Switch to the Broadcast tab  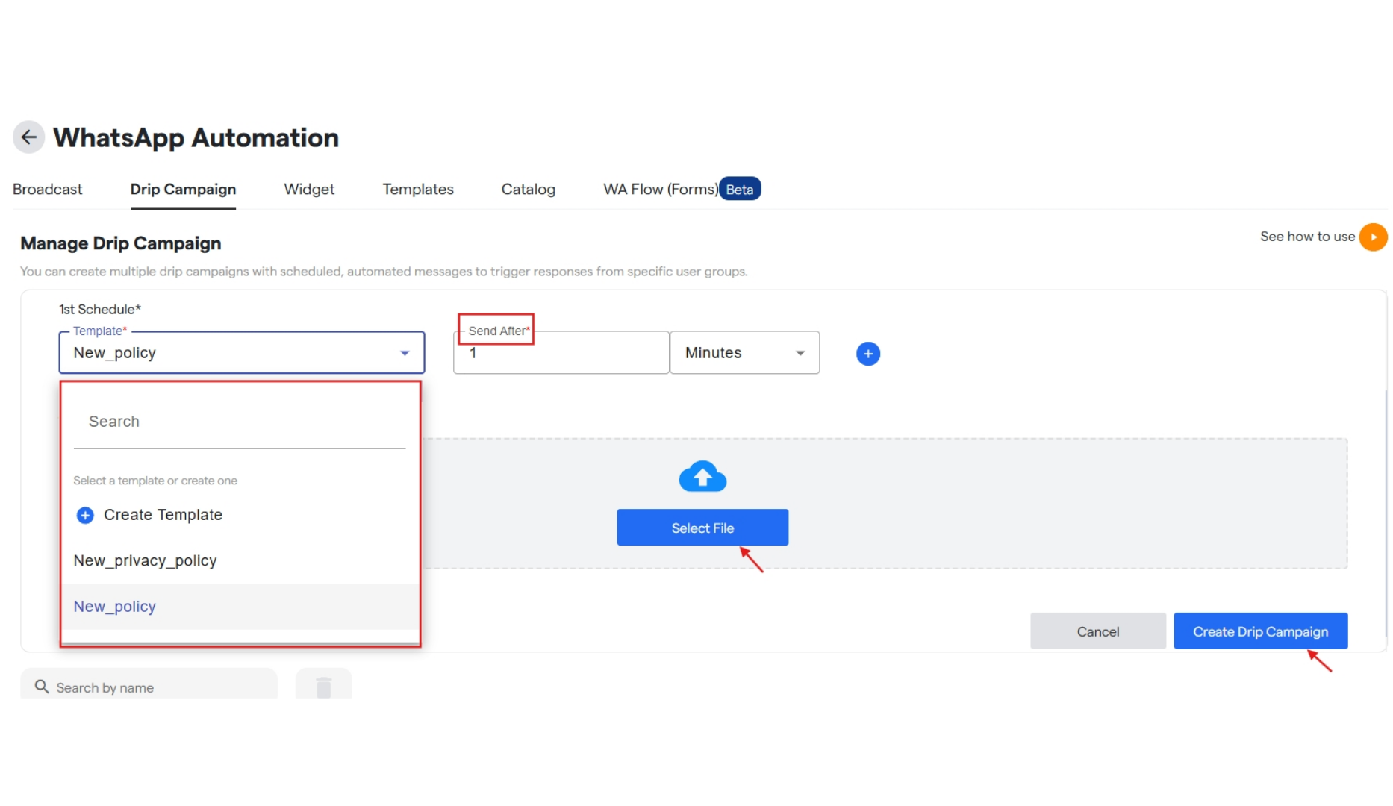[x=47, y=190]
